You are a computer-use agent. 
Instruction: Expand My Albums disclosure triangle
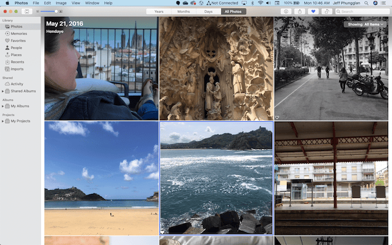tap(3, 106)
